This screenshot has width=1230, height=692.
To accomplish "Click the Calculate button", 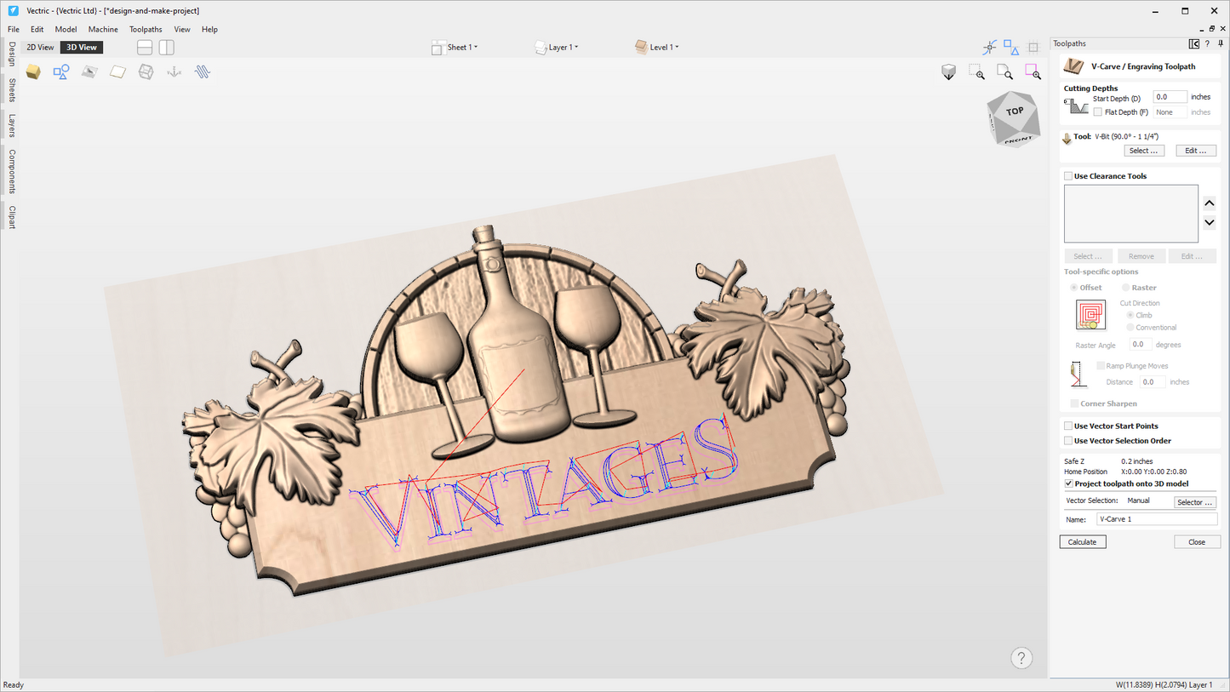I will [x=1082, y=541].
